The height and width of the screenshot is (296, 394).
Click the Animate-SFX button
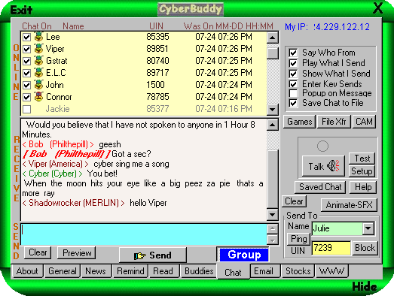point(350,205)
